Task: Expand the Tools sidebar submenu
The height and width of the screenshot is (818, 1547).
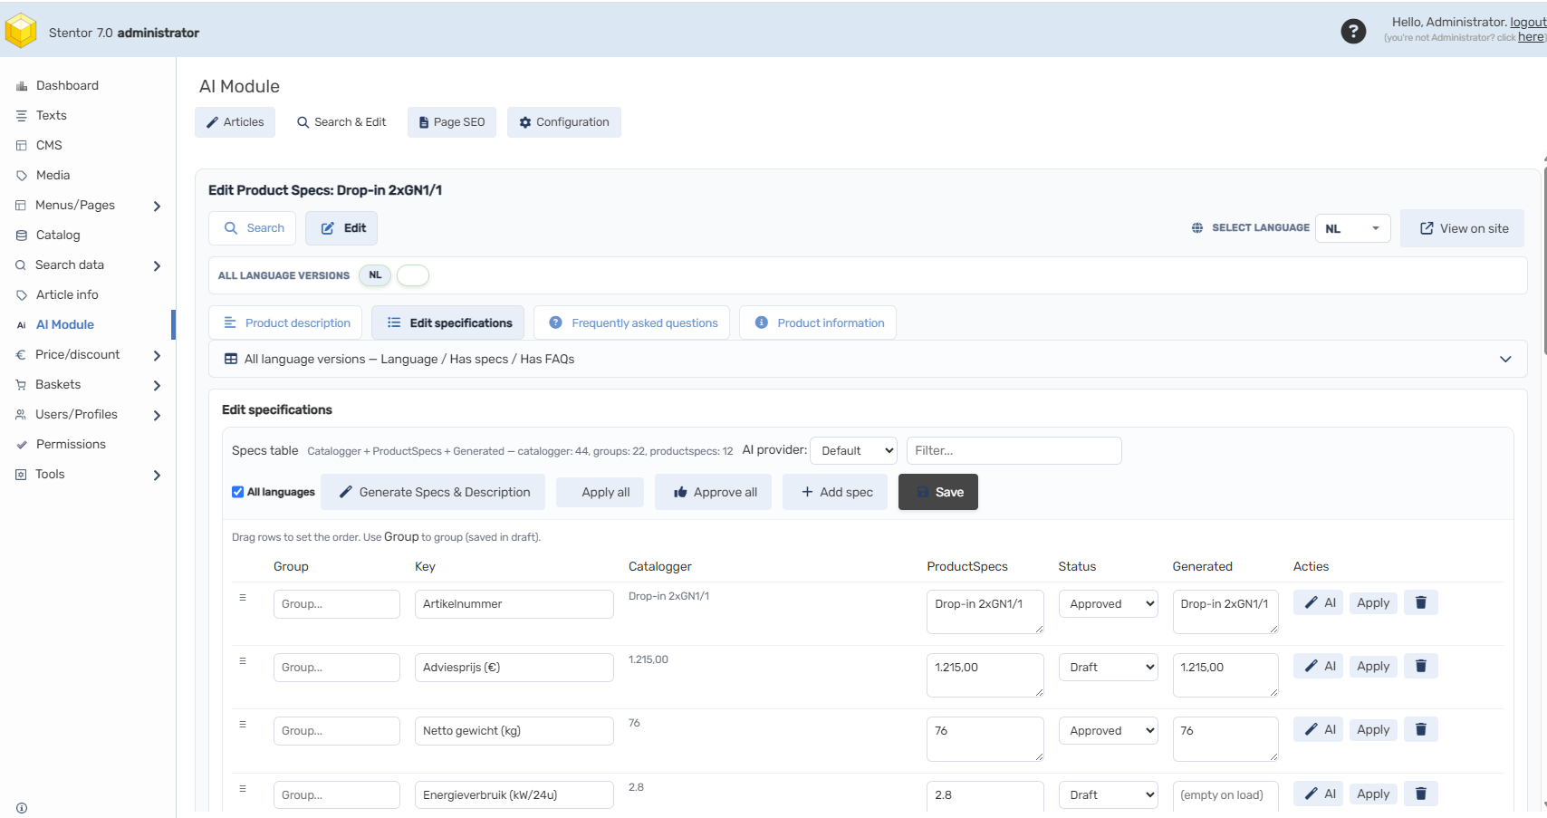Action: (x=157, y=476)
